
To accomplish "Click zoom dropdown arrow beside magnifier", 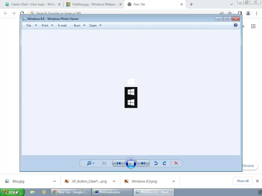I will pyautogui.click(x=94, y=163).
